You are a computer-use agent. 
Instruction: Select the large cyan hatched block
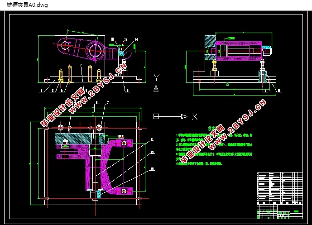point(73,139)
